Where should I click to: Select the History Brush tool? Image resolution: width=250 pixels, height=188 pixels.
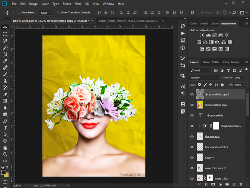(5, 88)
